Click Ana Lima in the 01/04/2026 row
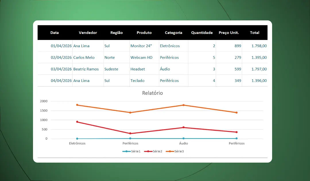 pyautogui.click(x=81, y=46)
